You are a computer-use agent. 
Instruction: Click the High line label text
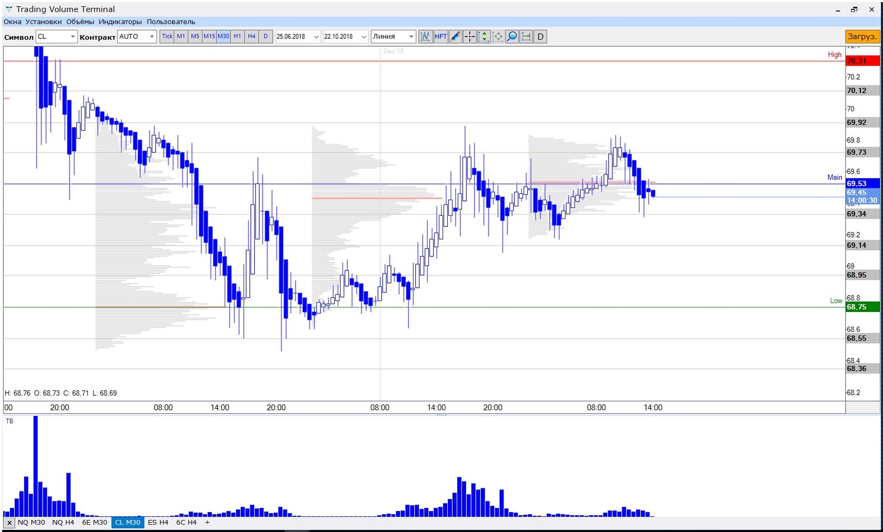(835, 55)
